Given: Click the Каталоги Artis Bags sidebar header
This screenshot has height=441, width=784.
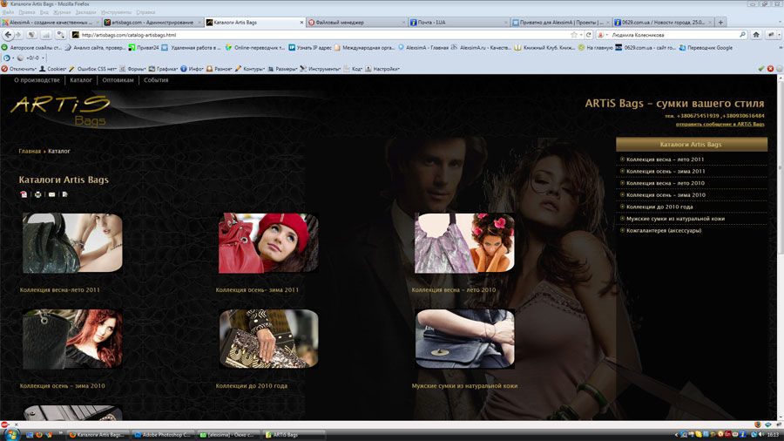Looking at the screenshot, I should [x=691, y=145].
